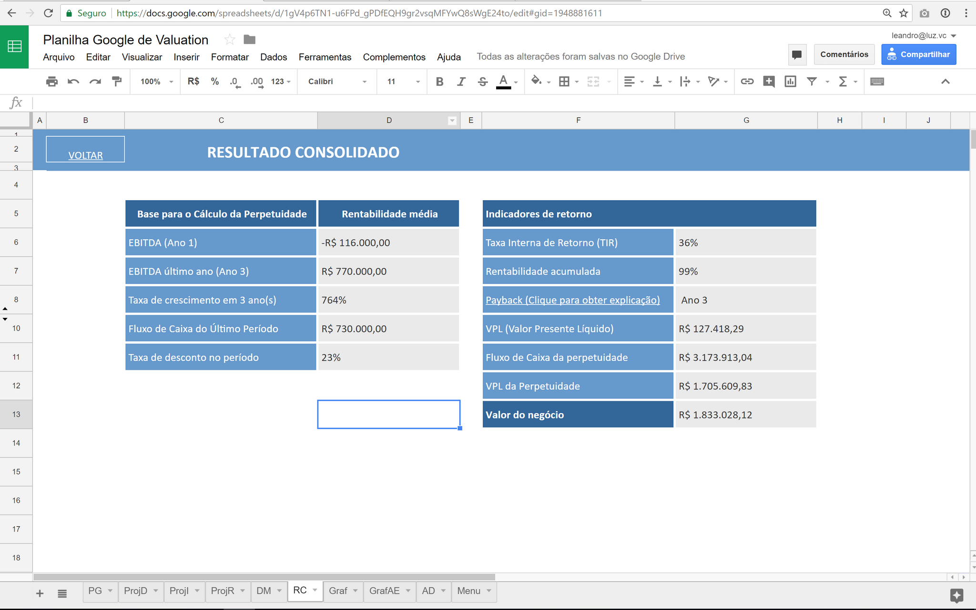Toggle the filter button
The width and height of the screenshot is (976, 610).
point(812,81)
